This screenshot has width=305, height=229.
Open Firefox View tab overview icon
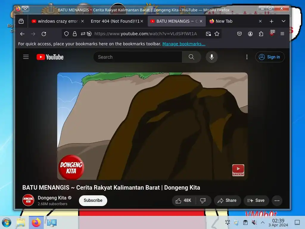click(x=21, y=21)
